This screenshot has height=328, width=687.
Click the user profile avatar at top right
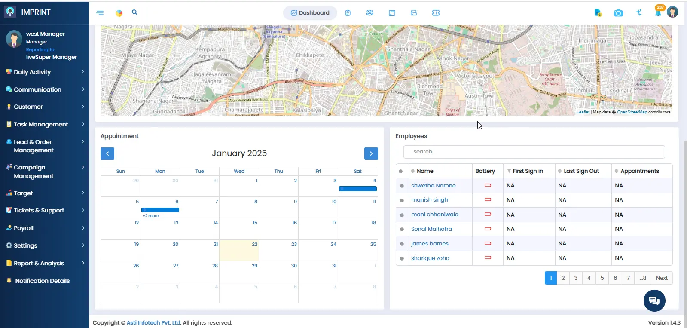(x=672, y=12)
